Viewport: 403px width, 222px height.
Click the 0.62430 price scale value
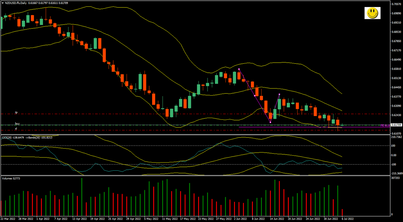(x=396, y=115)
